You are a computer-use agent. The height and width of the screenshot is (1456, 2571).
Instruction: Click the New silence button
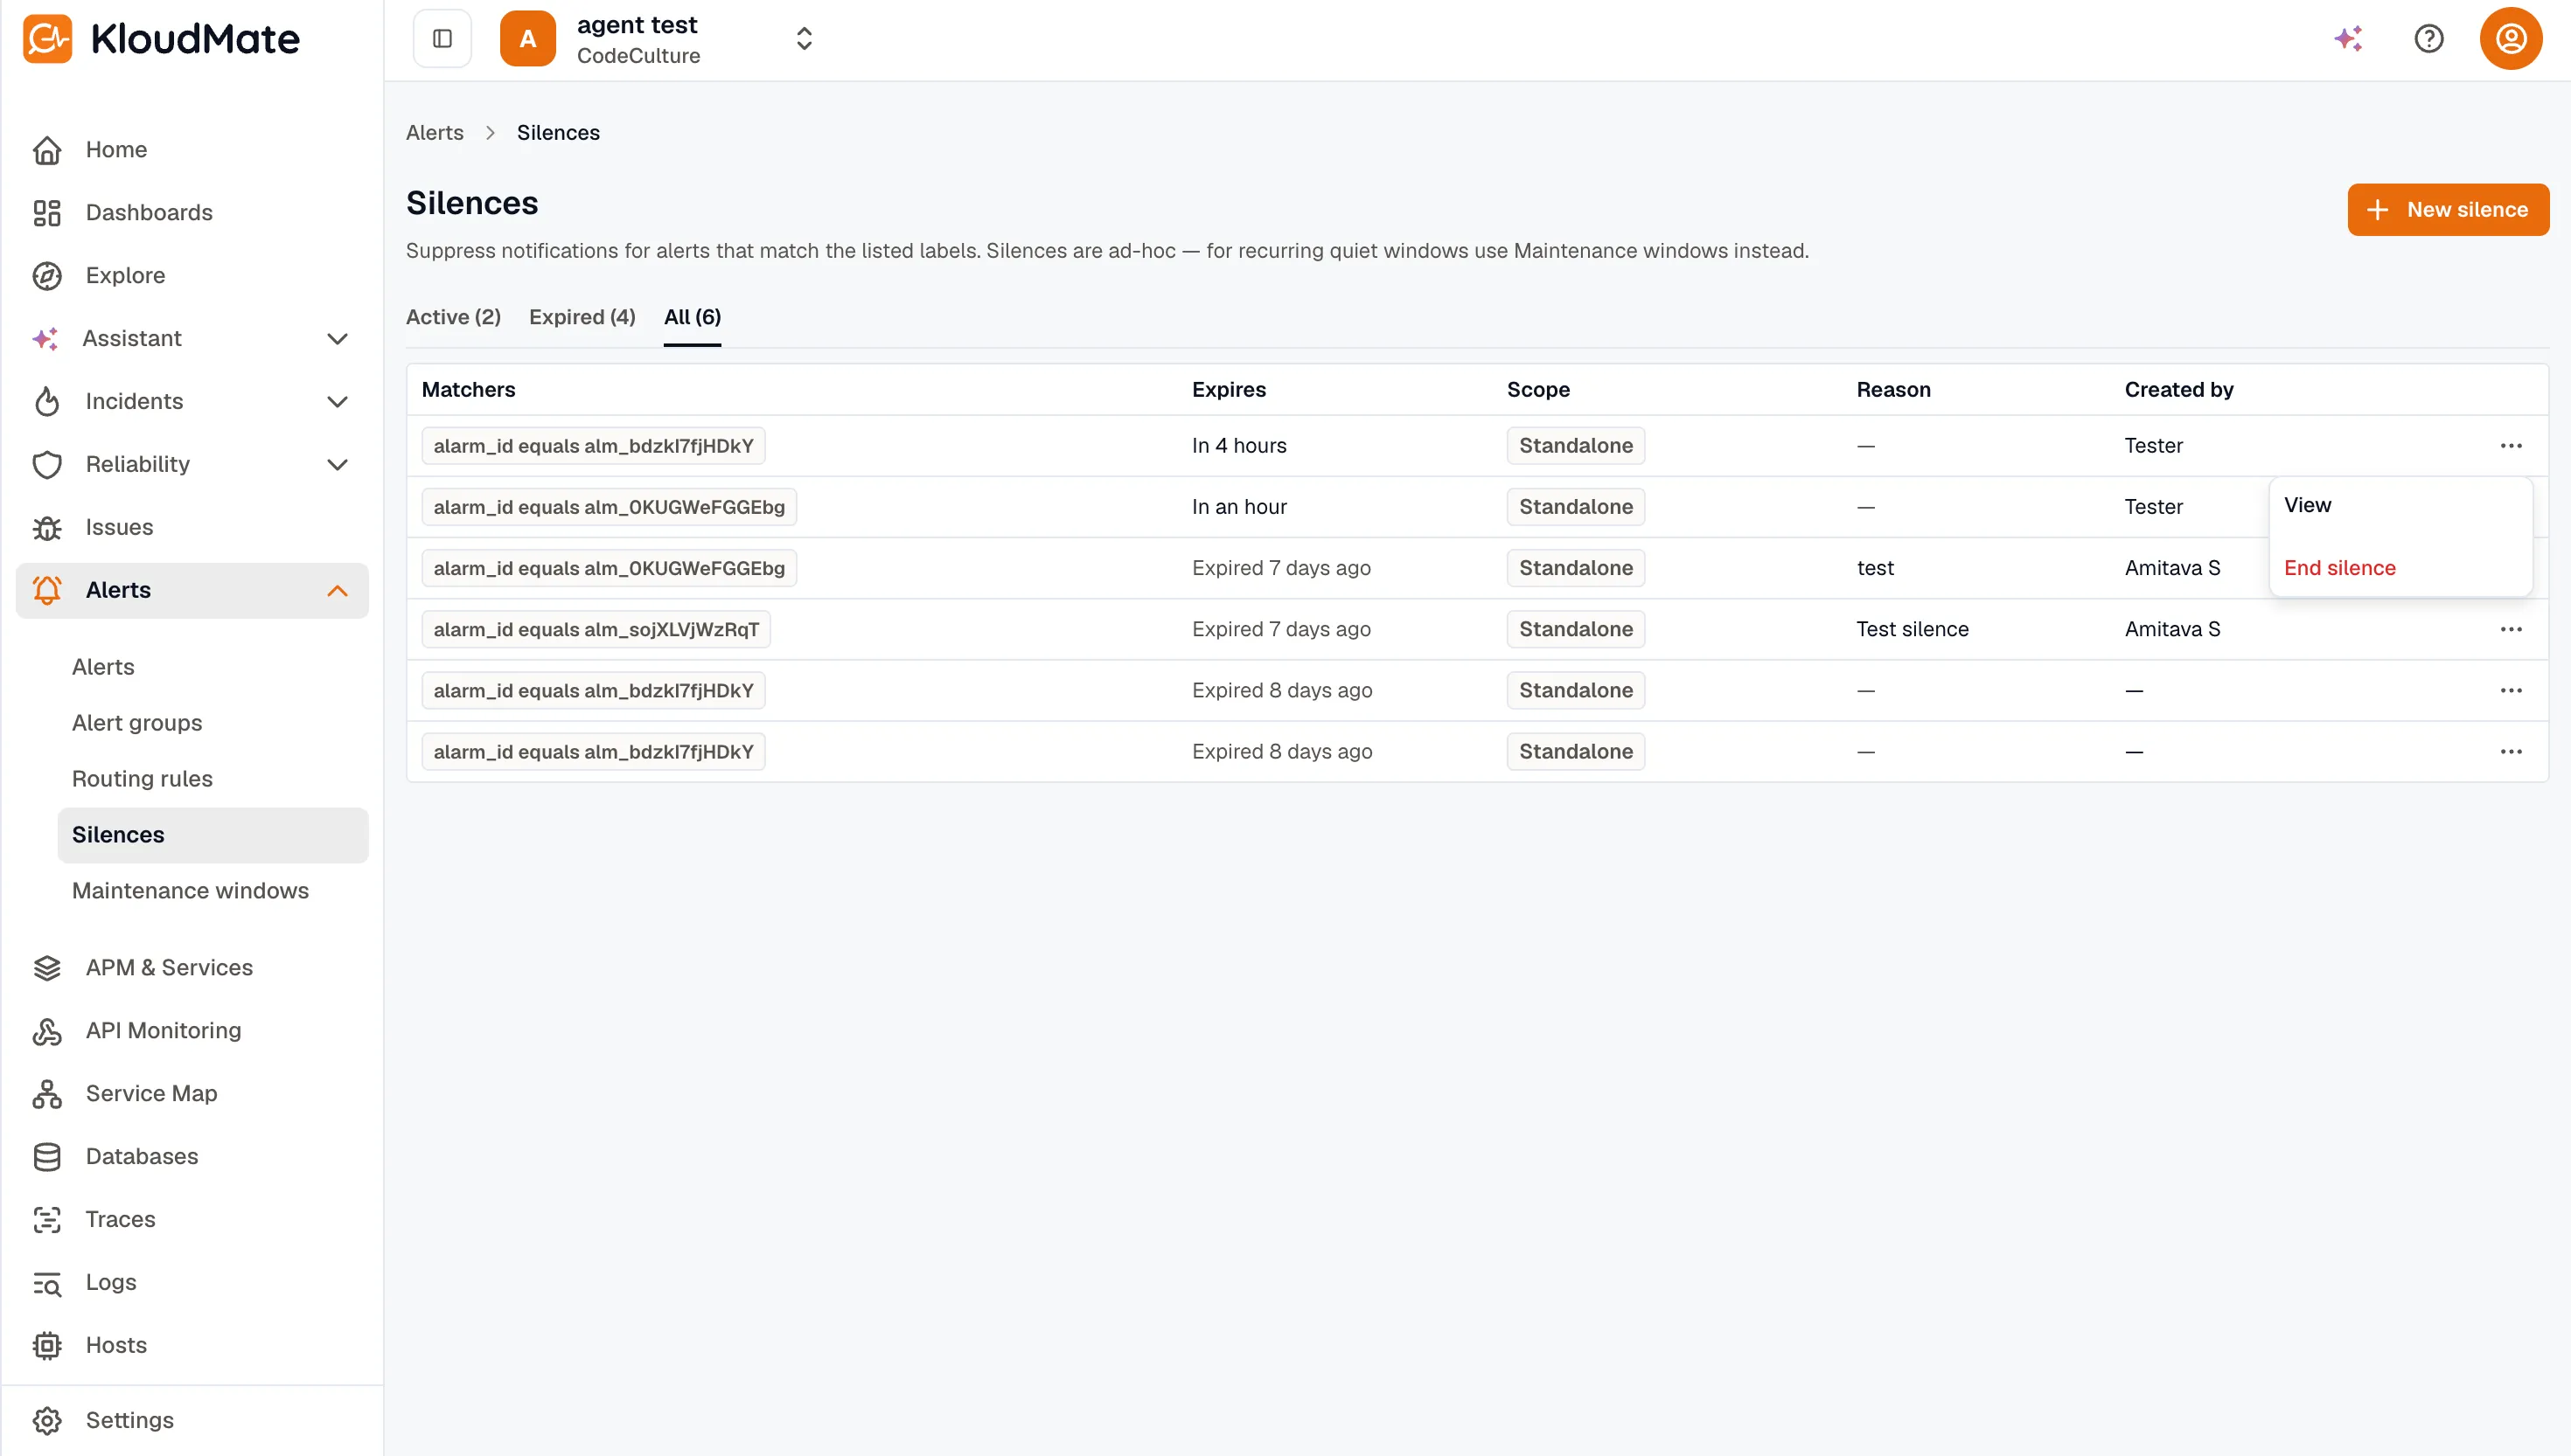click(2448, 209)
